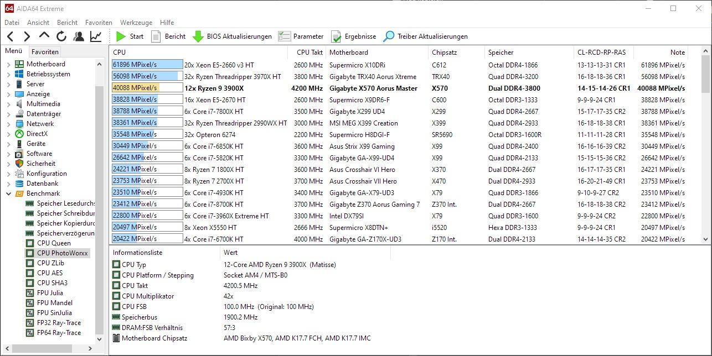Select CPU SHA3 benchmark
The width and height of the screenshot is (712, 356).
52,283
